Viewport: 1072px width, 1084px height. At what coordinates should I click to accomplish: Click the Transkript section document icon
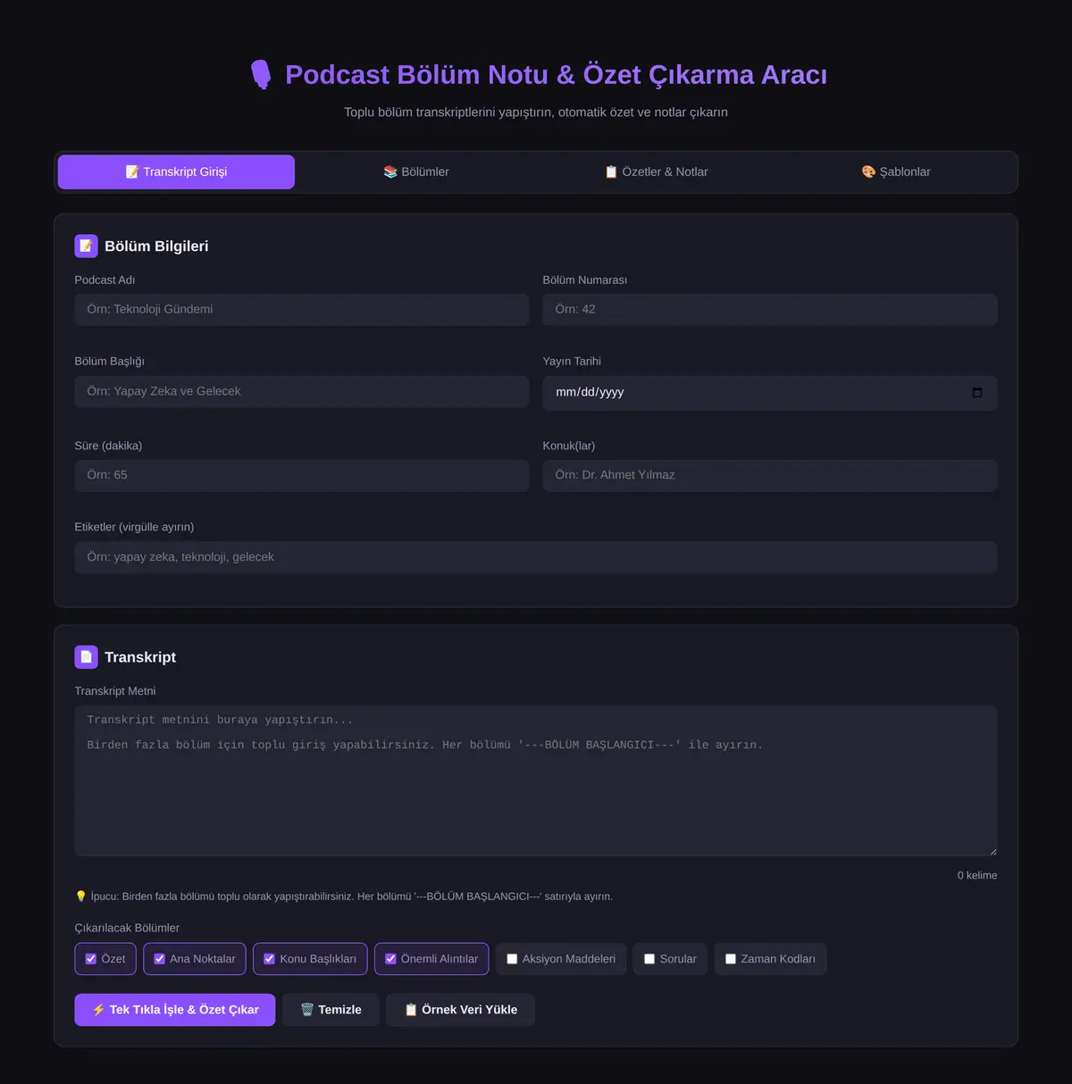86,657
